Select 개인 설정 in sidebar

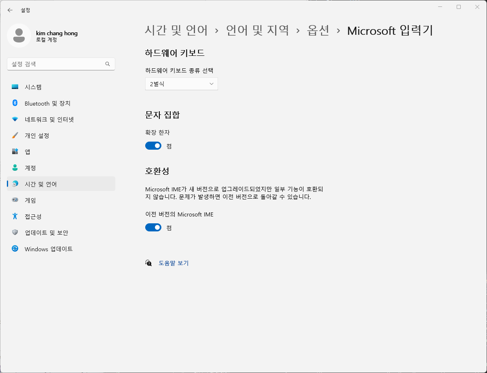pos(61,136)
